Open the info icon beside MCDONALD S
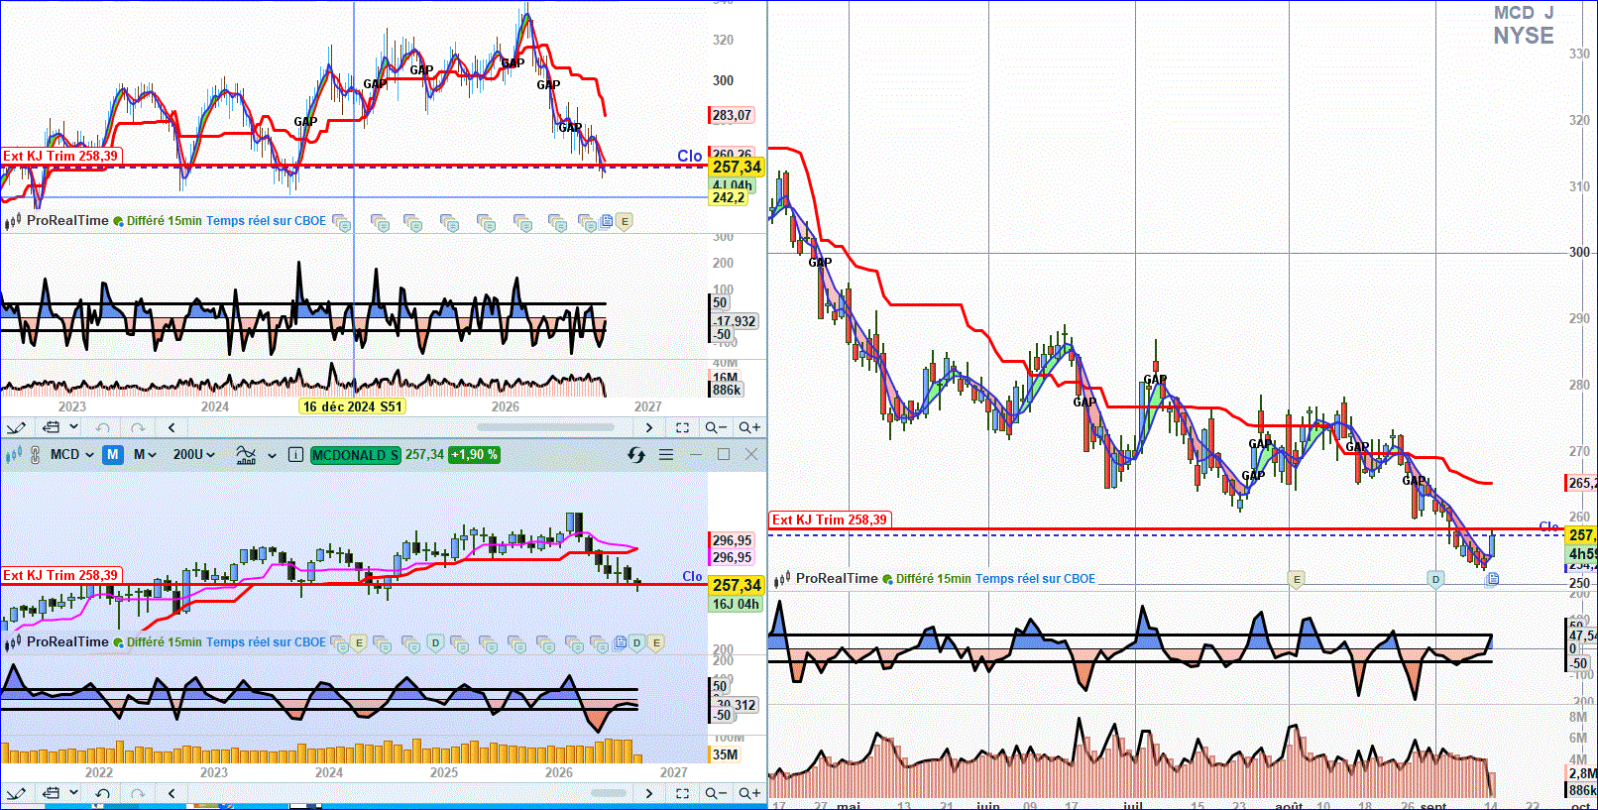The width and height of the screenshot is (1598, 810). [295, 454]
